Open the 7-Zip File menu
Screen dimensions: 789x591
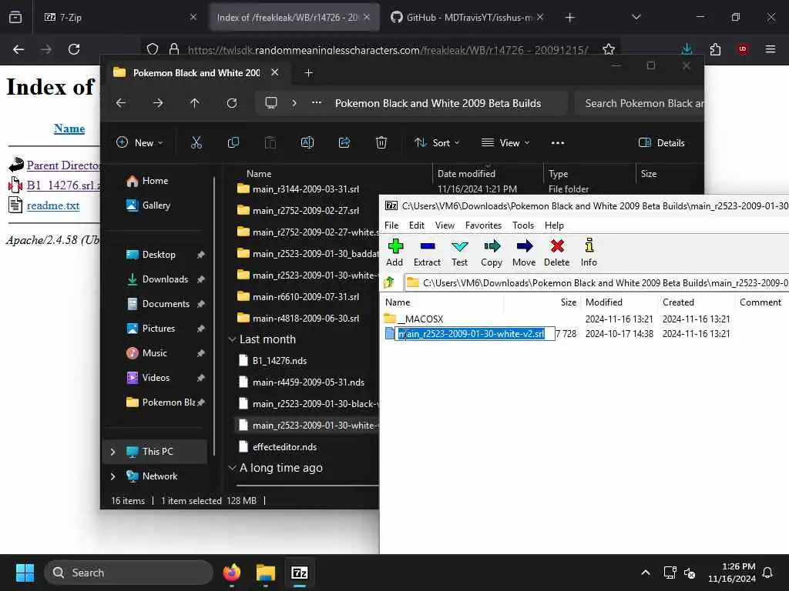tap(391, 225)
